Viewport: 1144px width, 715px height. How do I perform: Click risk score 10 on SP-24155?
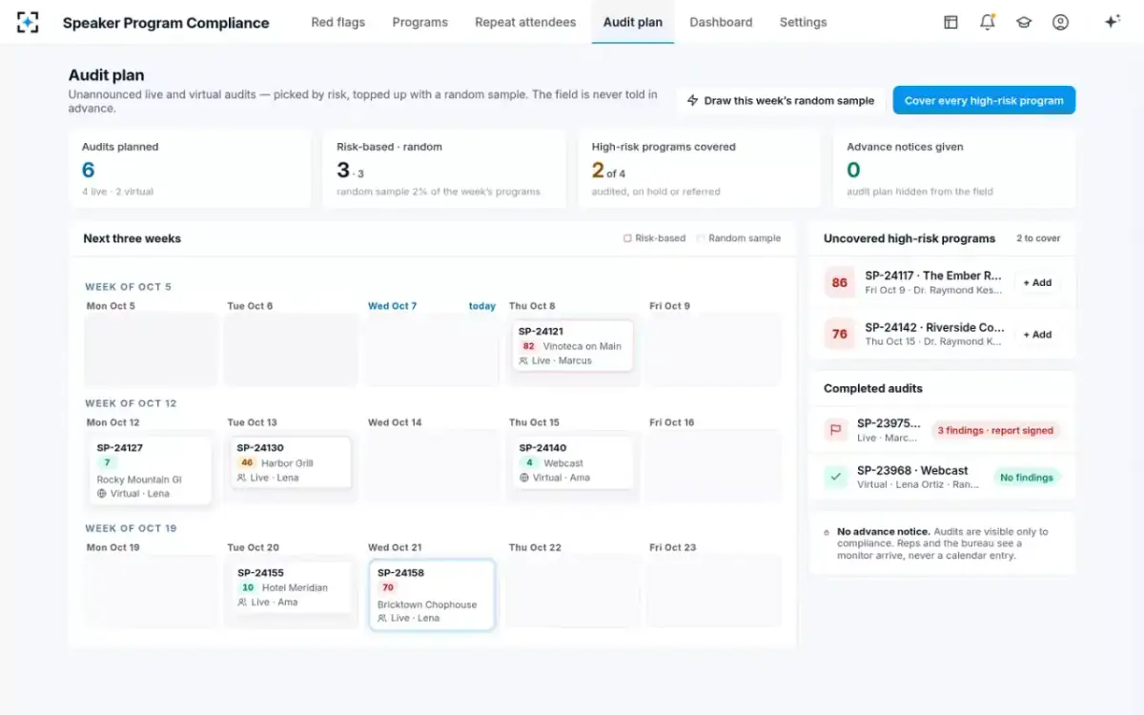tap(248, 587)
